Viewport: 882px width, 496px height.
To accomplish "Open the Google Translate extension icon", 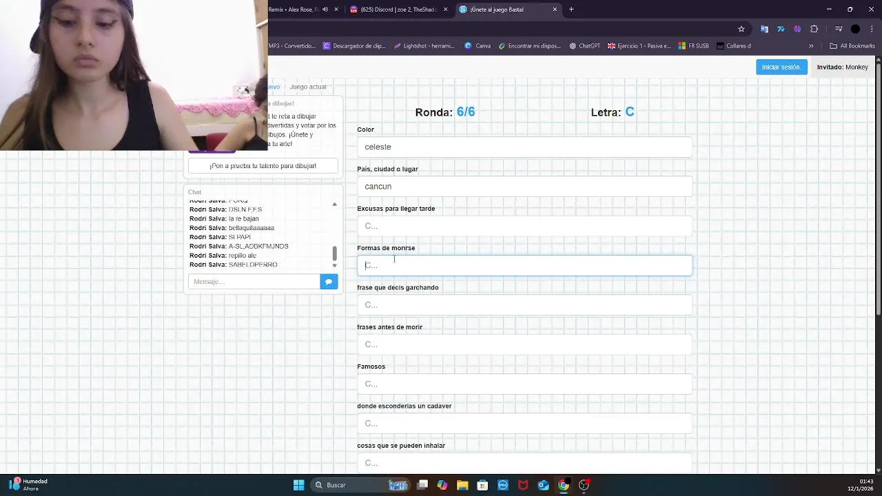I will (x=764, y=29).
